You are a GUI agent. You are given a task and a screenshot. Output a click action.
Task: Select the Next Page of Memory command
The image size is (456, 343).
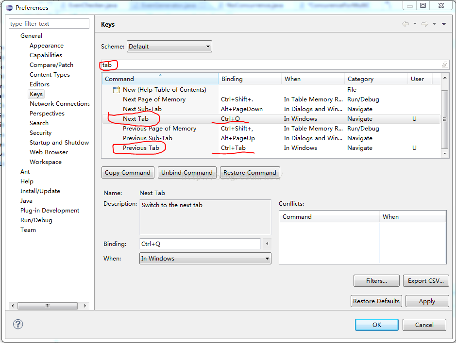coord(271,99)
